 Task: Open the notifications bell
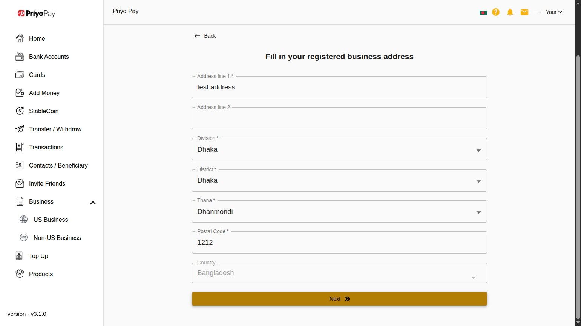(510, 12)
